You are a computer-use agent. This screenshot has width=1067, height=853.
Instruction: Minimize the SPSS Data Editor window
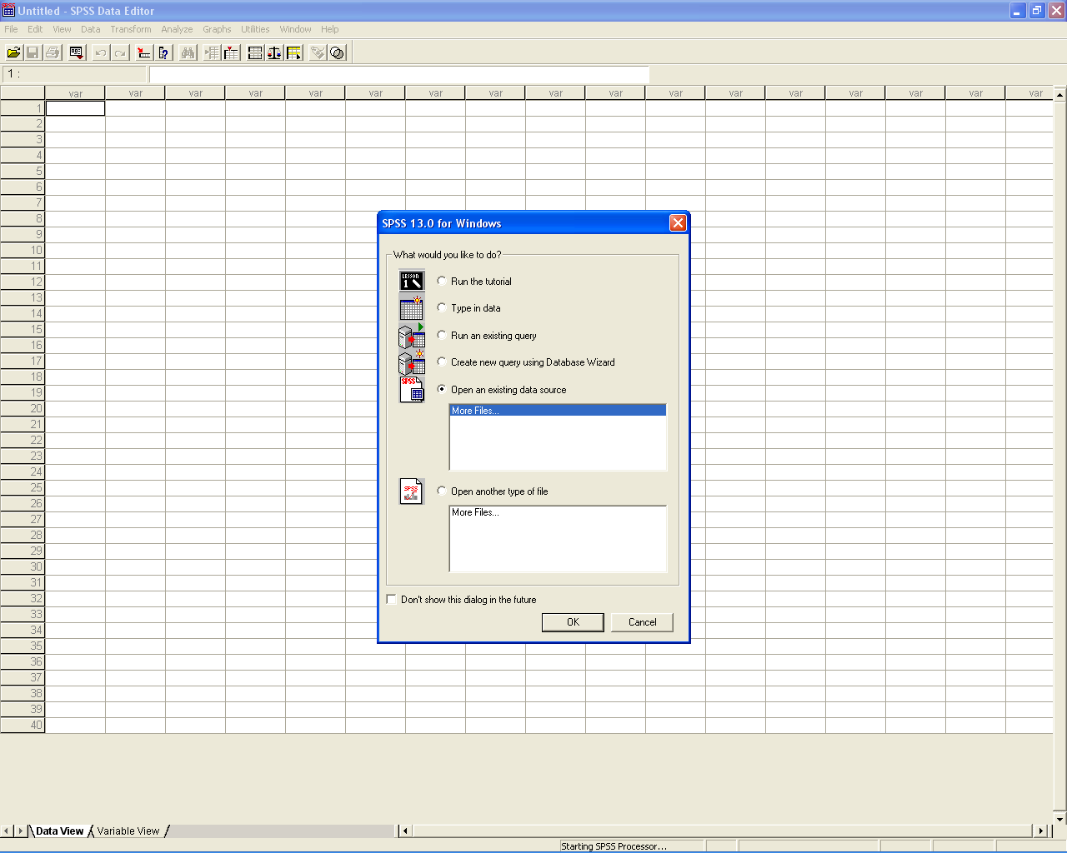[1018, 11]
